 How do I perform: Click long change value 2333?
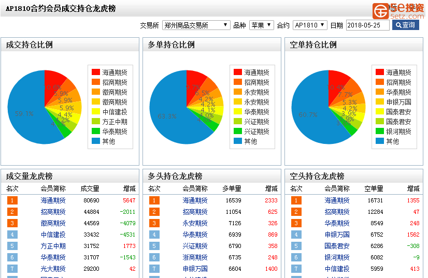(271, 200)
